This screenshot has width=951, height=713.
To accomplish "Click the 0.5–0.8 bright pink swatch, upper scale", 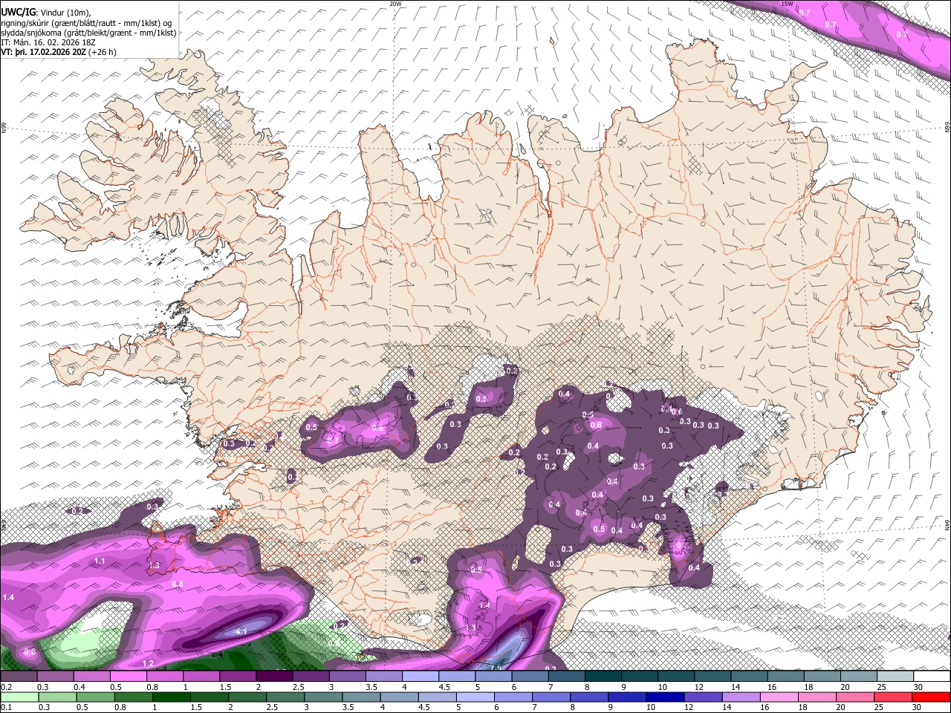I will (128, 677).
